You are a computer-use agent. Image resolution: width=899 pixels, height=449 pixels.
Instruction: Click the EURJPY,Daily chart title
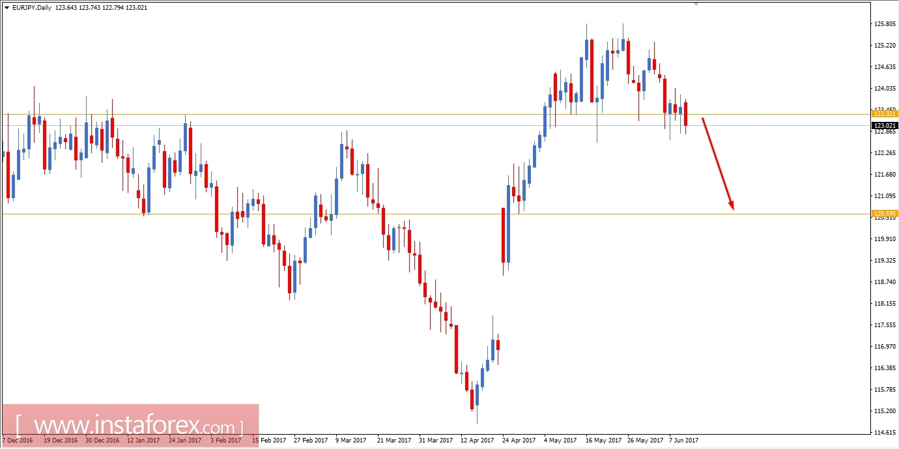(31, 7)
